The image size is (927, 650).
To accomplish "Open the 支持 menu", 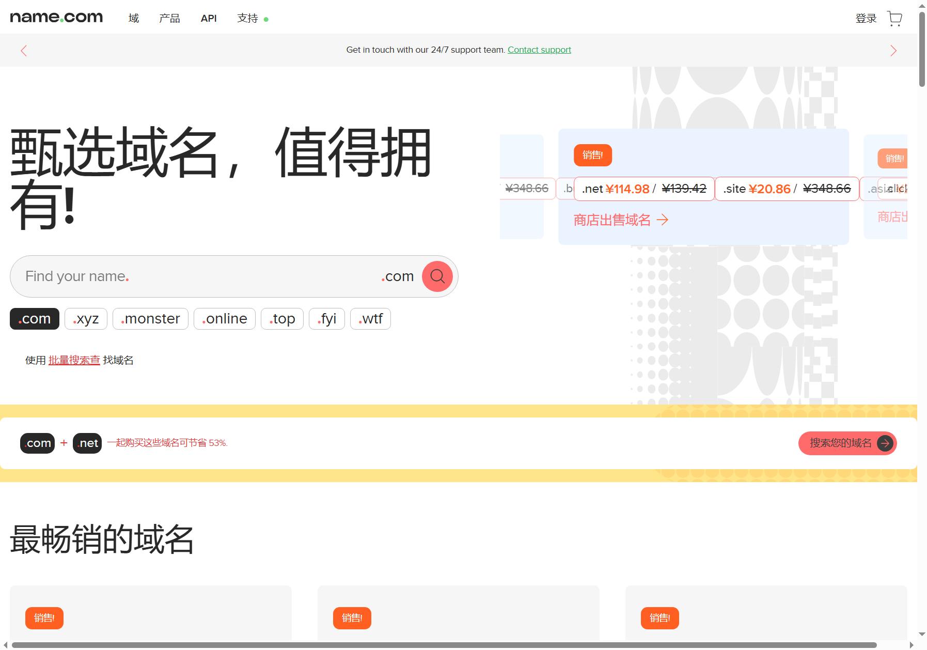I will pos(247,19).
